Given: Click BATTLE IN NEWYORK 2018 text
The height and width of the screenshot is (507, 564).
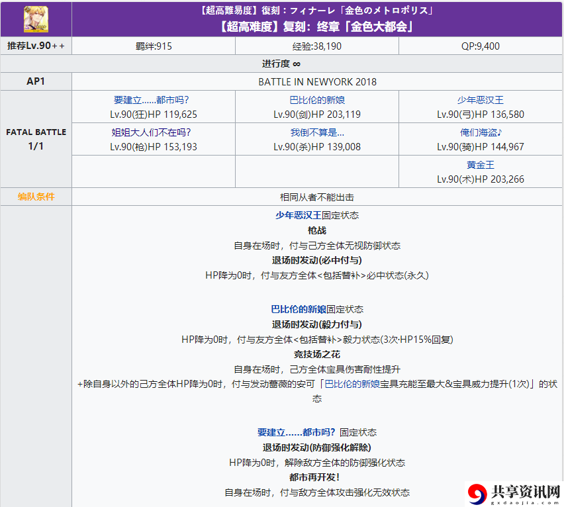Looking at the screenshot, I should click(317, 82).
